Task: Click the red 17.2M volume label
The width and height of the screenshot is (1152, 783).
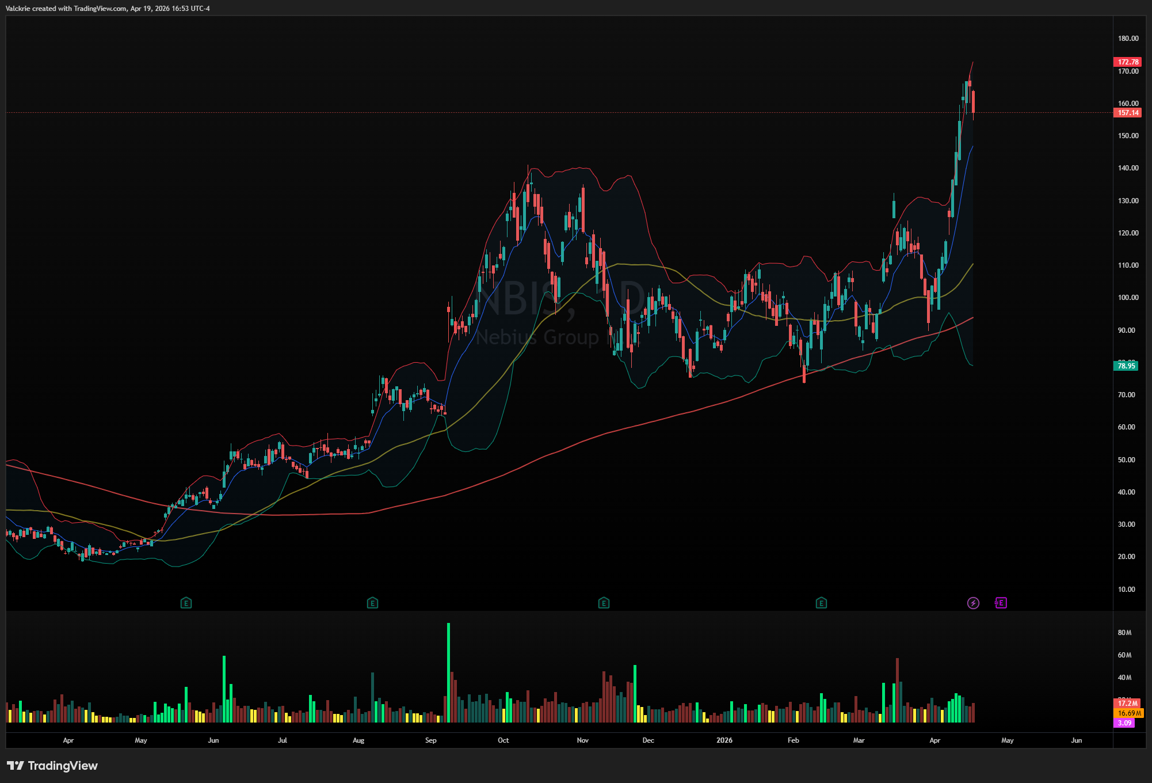Action: click(x=1127, y=704)
